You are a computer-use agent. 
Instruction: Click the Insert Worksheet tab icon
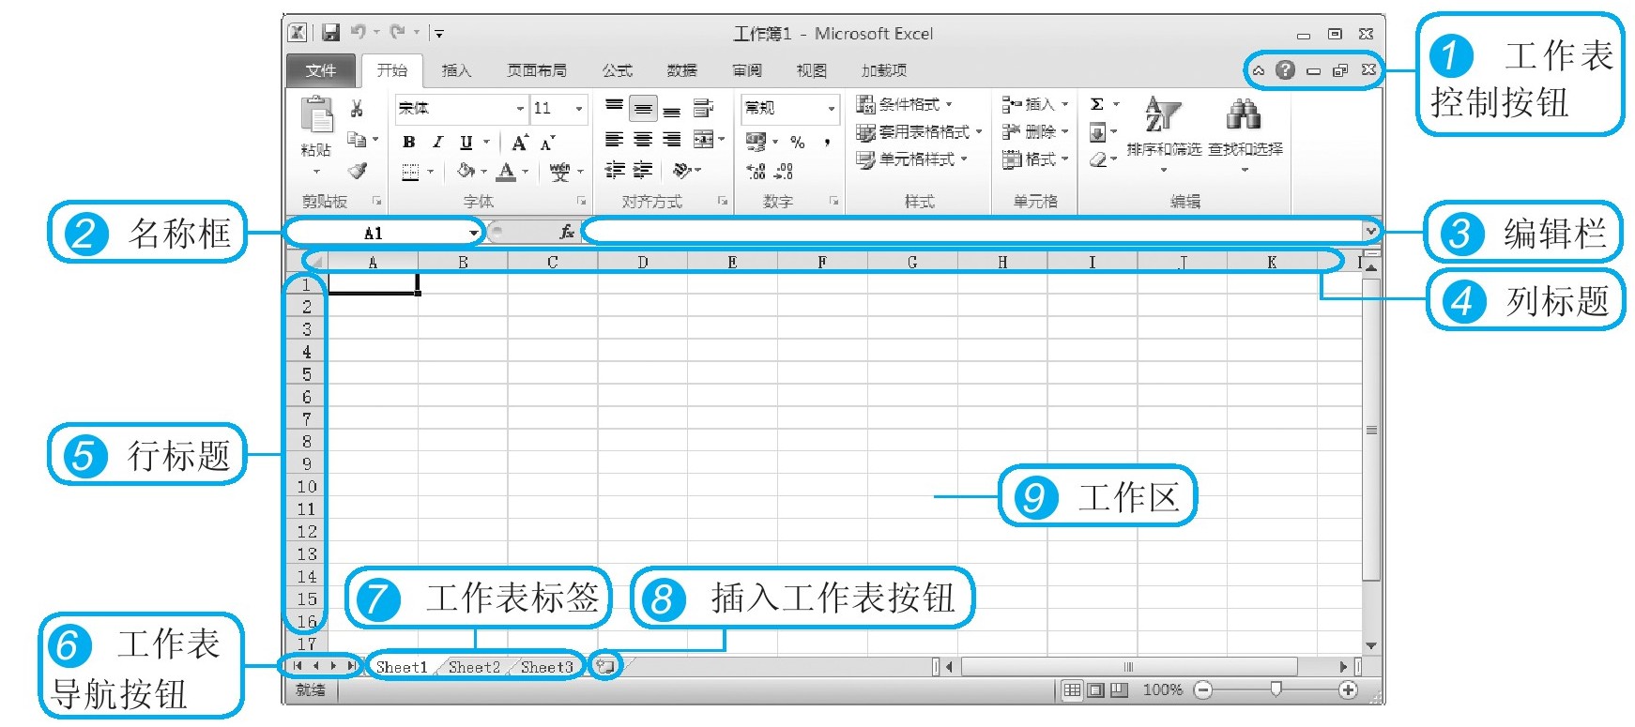(606, 666)
